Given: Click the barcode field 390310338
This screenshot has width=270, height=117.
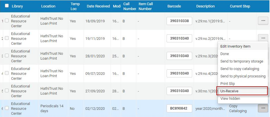Looking at the screenshot, I should point(179,21).
